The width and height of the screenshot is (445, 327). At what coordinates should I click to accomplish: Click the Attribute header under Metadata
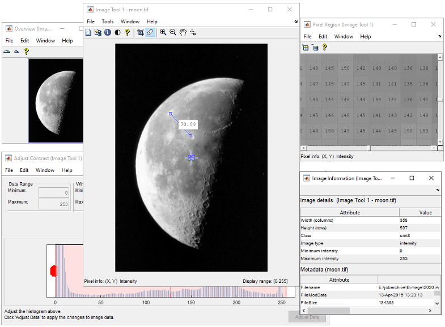[x=339, y=279]
